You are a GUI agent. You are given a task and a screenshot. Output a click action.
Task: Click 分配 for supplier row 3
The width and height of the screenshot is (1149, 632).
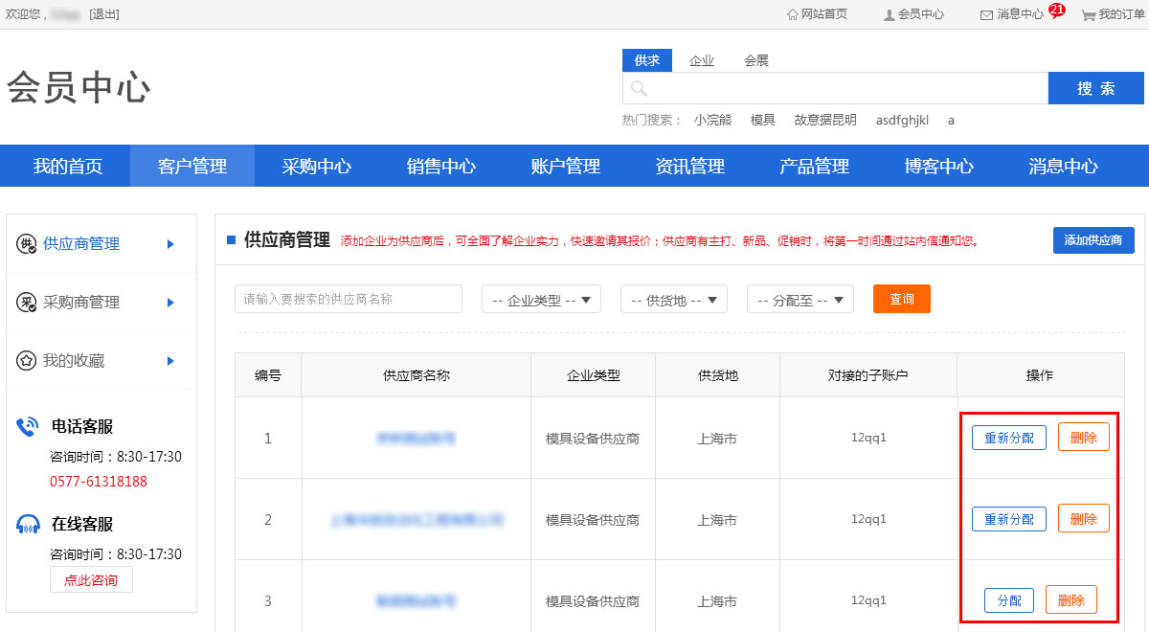point(1009,600)
